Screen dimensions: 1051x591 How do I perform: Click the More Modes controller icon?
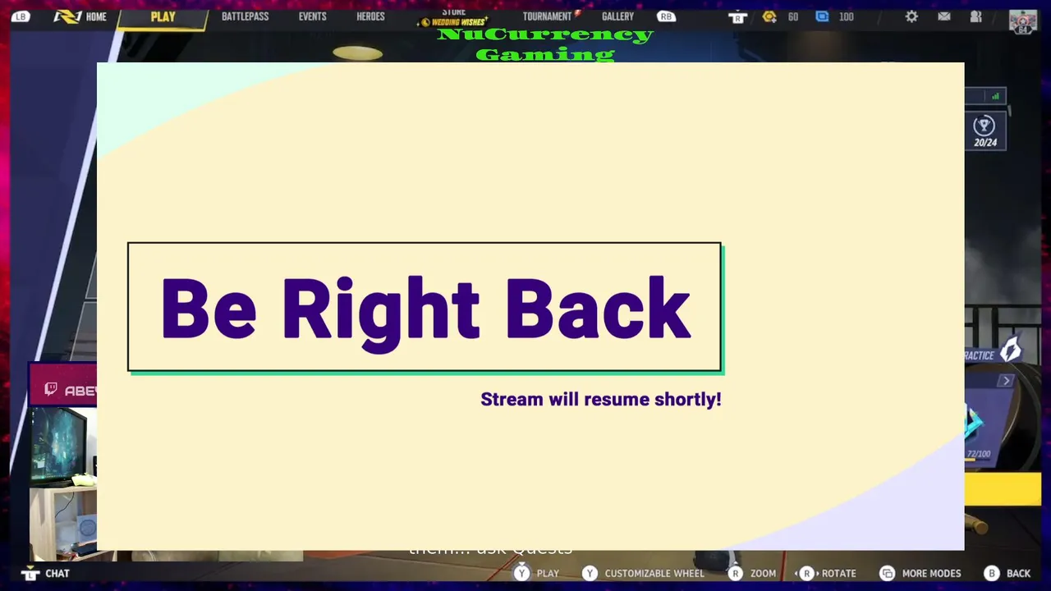coord(887,573)
